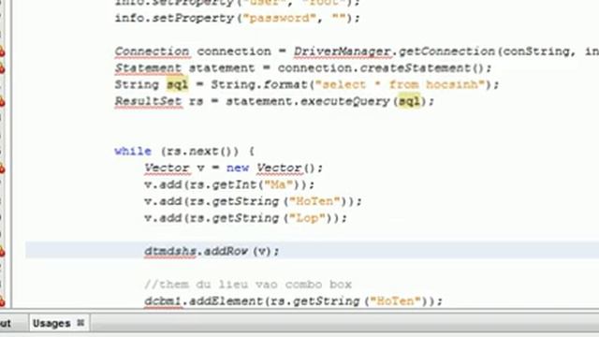Click Vector type in variable declaration

point(167,168)
